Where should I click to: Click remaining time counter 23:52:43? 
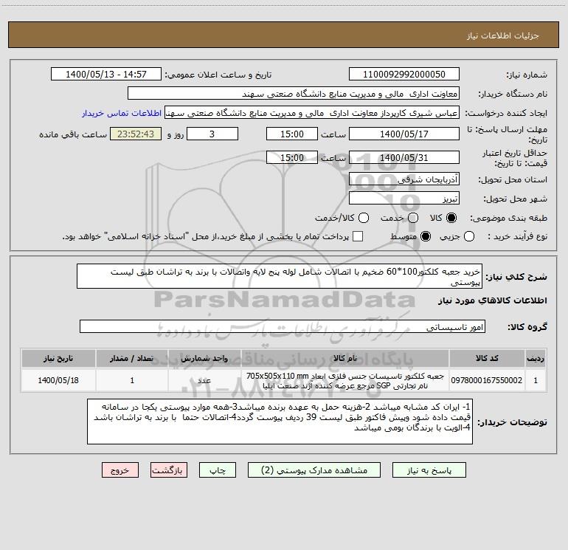pyautogui.click(x=136, y=134)
